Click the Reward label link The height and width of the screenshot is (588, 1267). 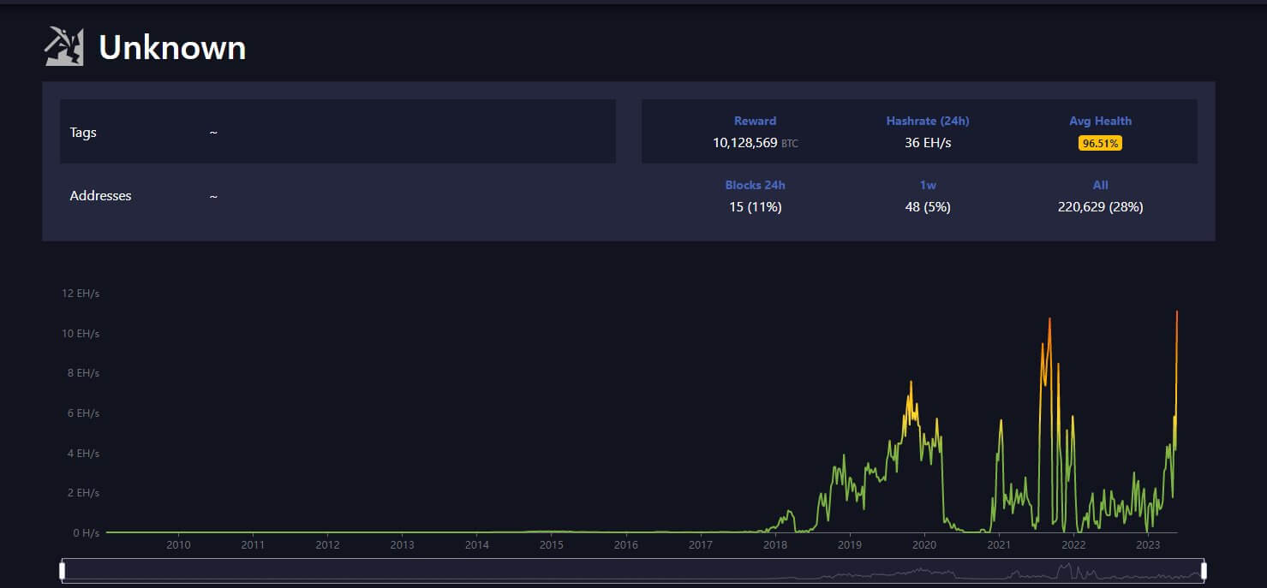755,121
